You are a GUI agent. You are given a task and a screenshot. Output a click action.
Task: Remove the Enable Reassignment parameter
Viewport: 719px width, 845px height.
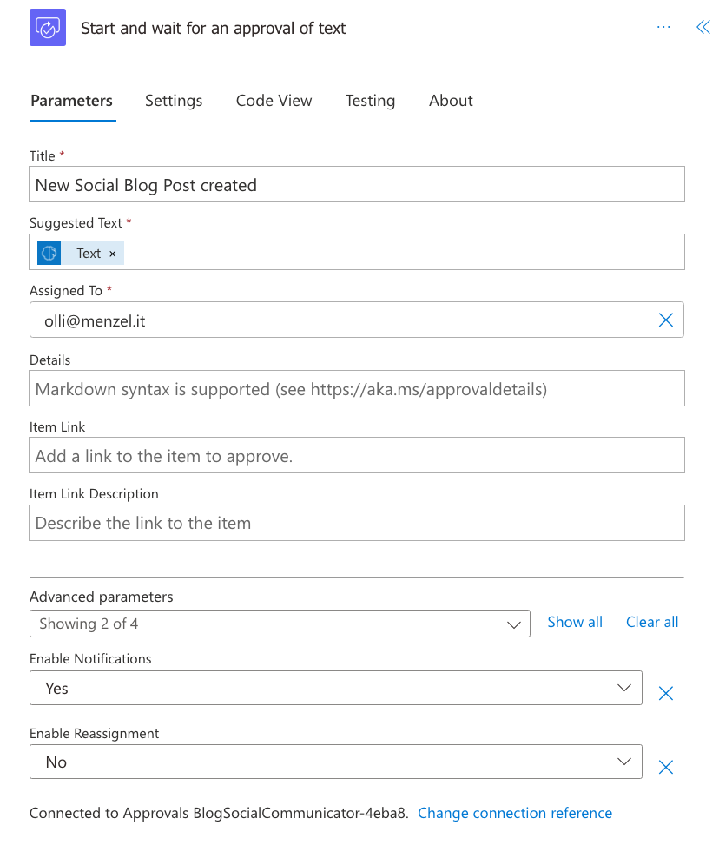coord(666,767)
